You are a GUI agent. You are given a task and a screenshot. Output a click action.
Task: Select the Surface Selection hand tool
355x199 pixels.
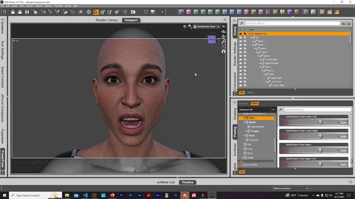click(146, 12)
